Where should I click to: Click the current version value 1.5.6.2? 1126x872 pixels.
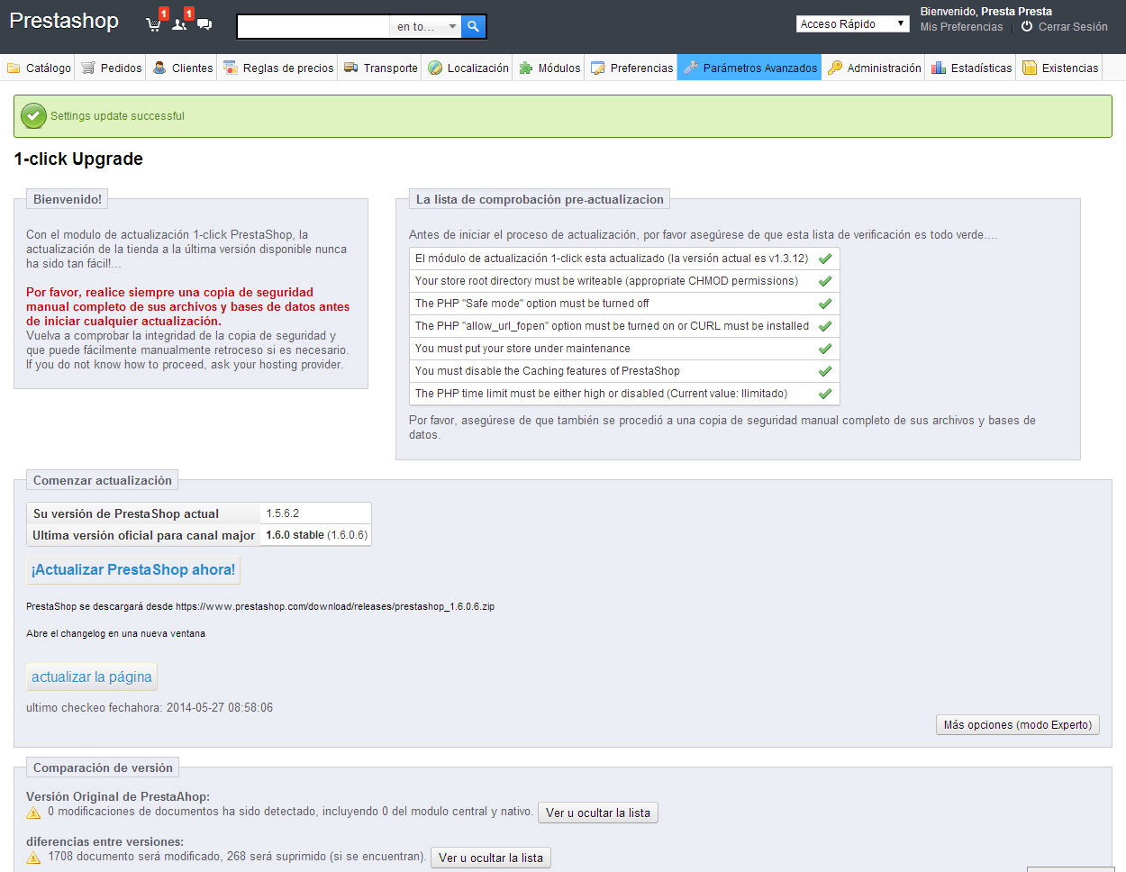point(283,513)
